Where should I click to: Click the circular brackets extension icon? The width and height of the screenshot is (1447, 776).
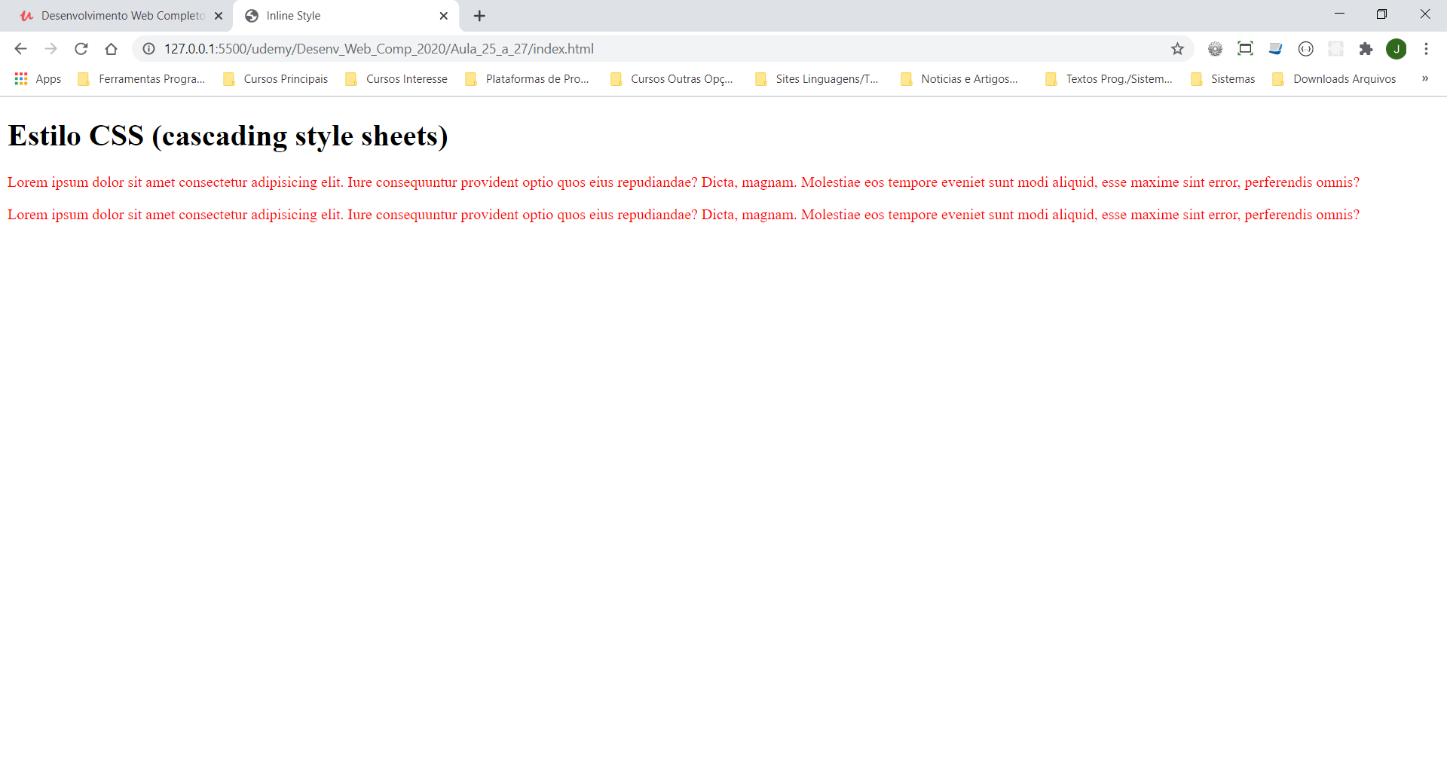pos(1305,49)
